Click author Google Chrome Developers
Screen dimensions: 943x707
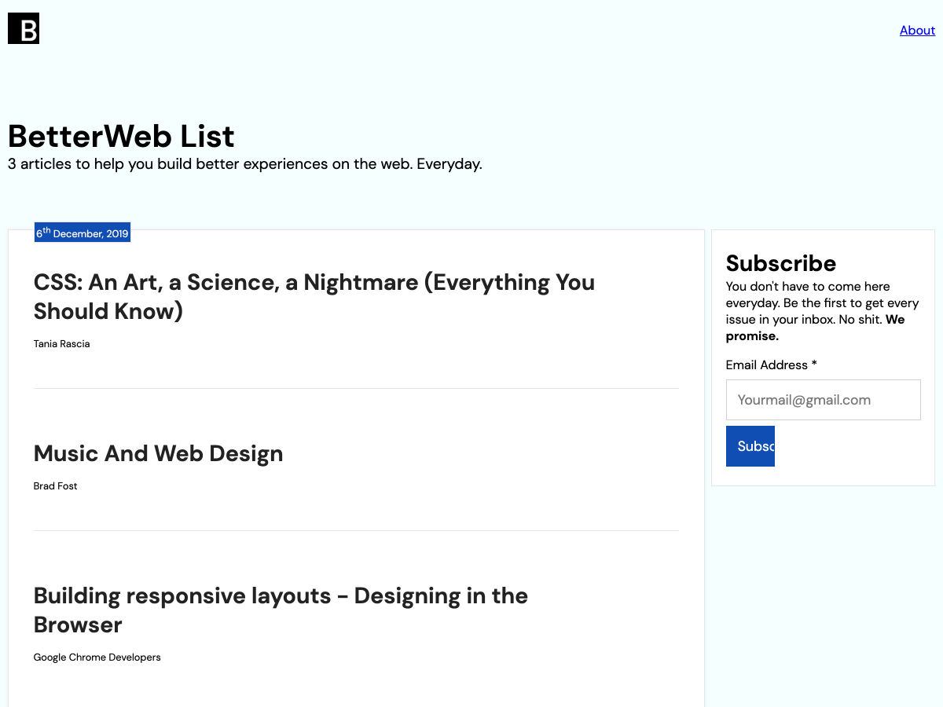point(97,657)
